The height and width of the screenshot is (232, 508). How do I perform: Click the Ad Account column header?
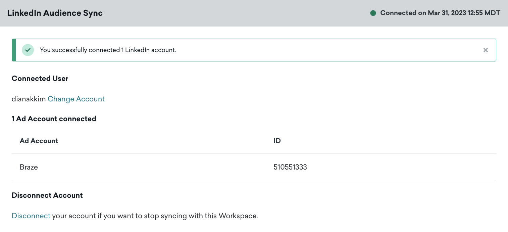(x=39, y=141)
